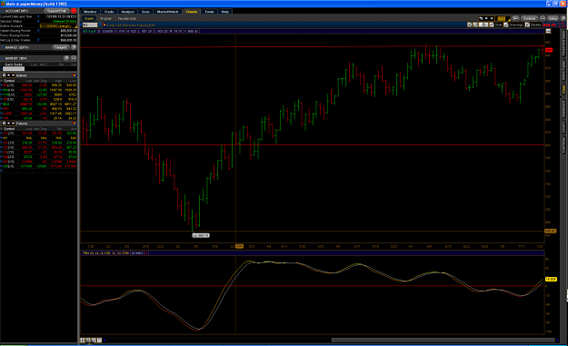Open the Monitor tab
The height and width of the screenshot is (346, 568).
tap(90, 12)
